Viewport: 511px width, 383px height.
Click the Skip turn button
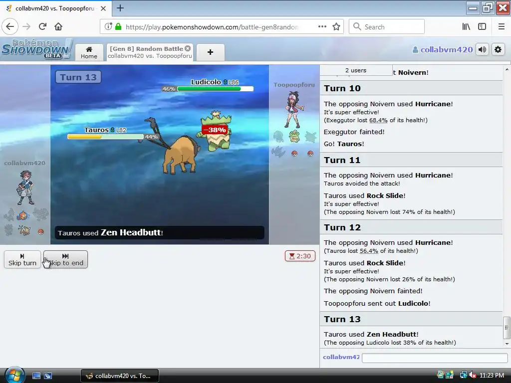click(22, 259)
